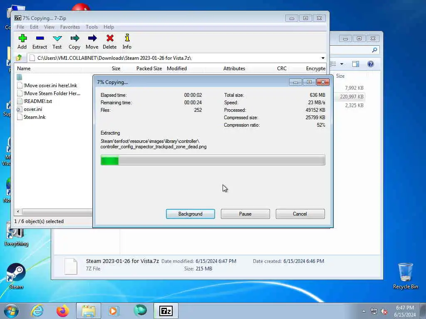The height and width of the screenshot is (319, 426).
Task: Open the taskbar clock showing 6:47 PM
Action: [x=405, y=311]
